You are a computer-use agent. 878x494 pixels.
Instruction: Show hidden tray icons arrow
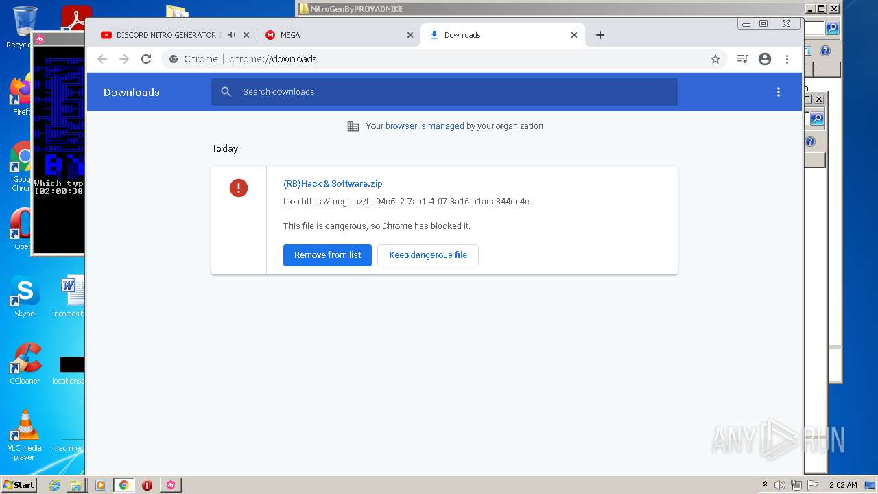coord(765,484)
